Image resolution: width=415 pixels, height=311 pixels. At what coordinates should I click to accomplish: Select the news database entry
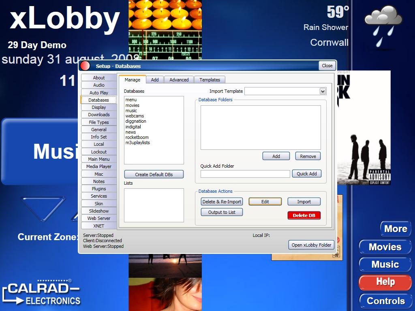point(131,132)
